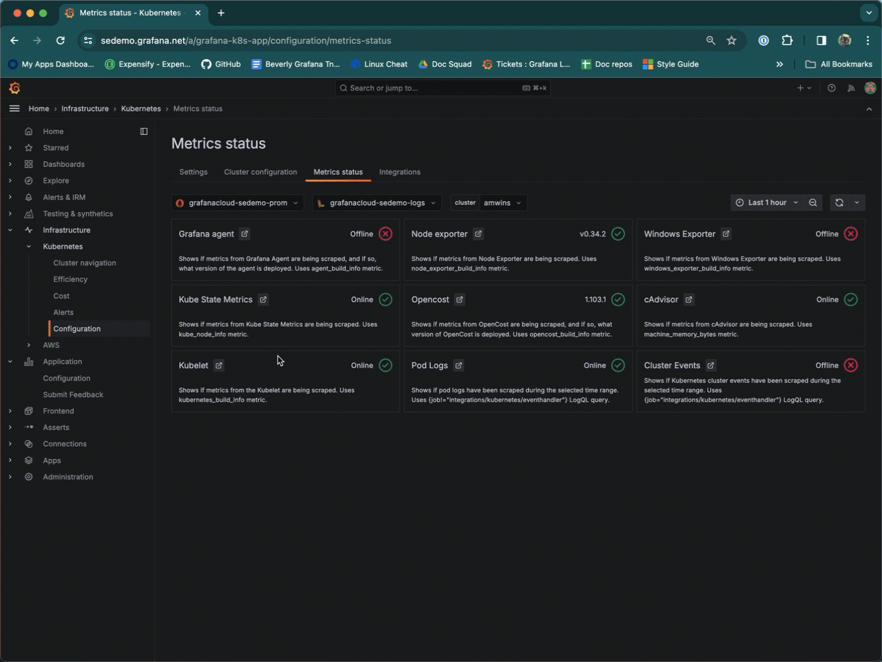Go to Efficiency in Kubernetes sidebar
Image resolution: width=882 pixels, height=662 pixels.
click(70, 280)
